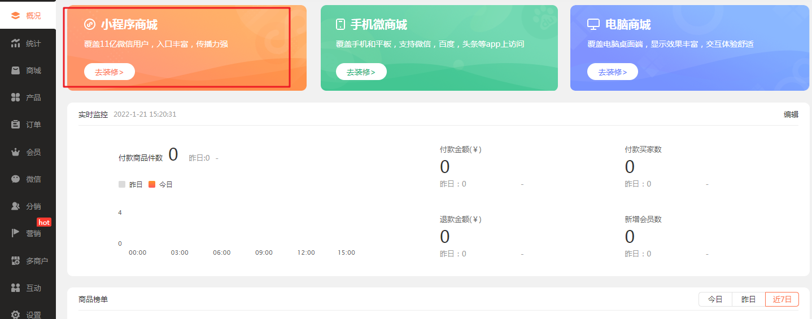Screen dimensions: 812x319
Task: Click the monitor icon beside 电脑商城
Action: point(593,24)
